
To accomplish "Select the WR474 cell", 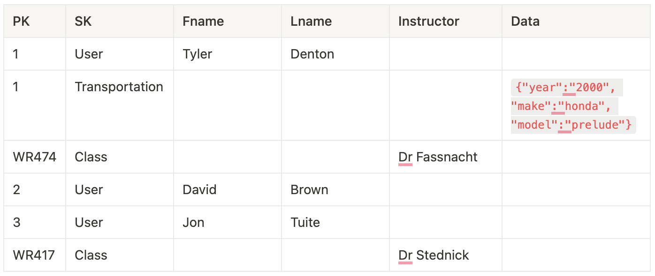I will pos(34,157).
